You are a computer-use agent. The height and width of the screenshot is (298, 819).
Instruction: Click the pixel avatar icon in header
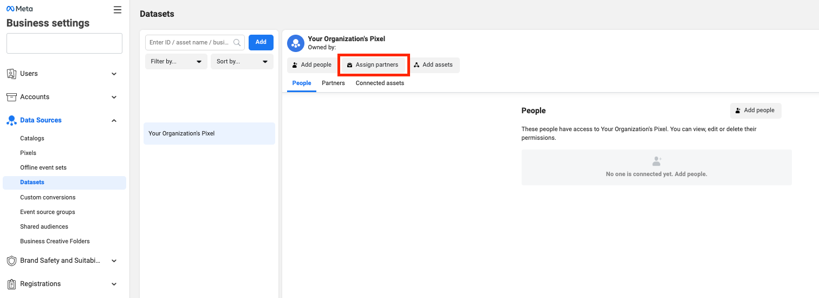point(295,43)
